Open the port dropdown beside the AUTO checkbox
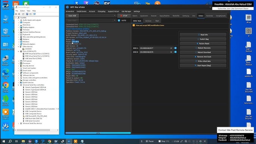256x144 pixels. click(98, 21)
